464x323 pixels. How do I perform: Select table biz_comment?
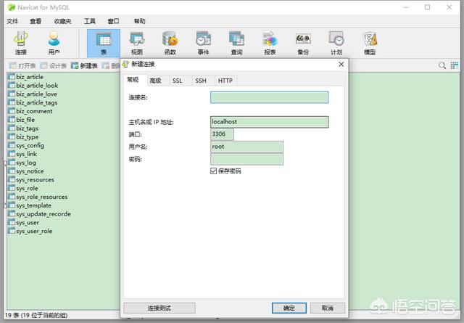(x=30, y=111)
